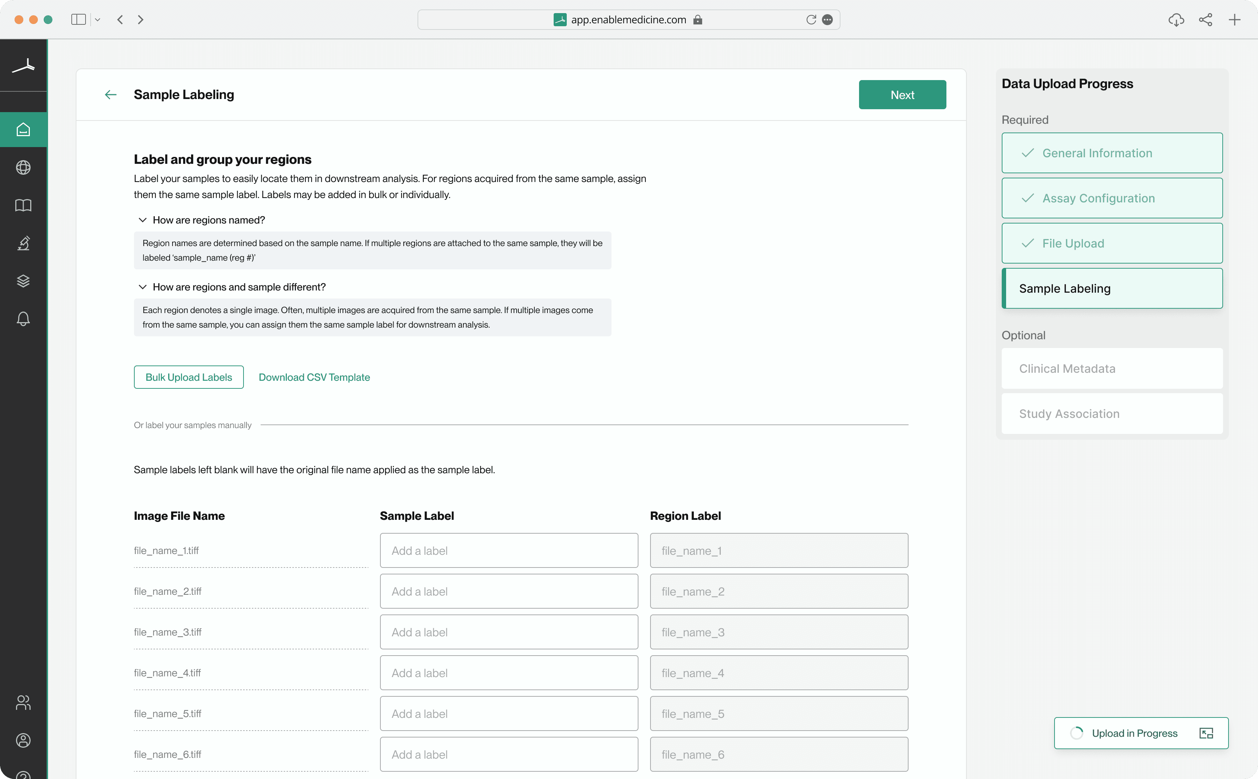Open the team users icon in sidebar
The image size is (1258, 779).
tap(23, 702)
